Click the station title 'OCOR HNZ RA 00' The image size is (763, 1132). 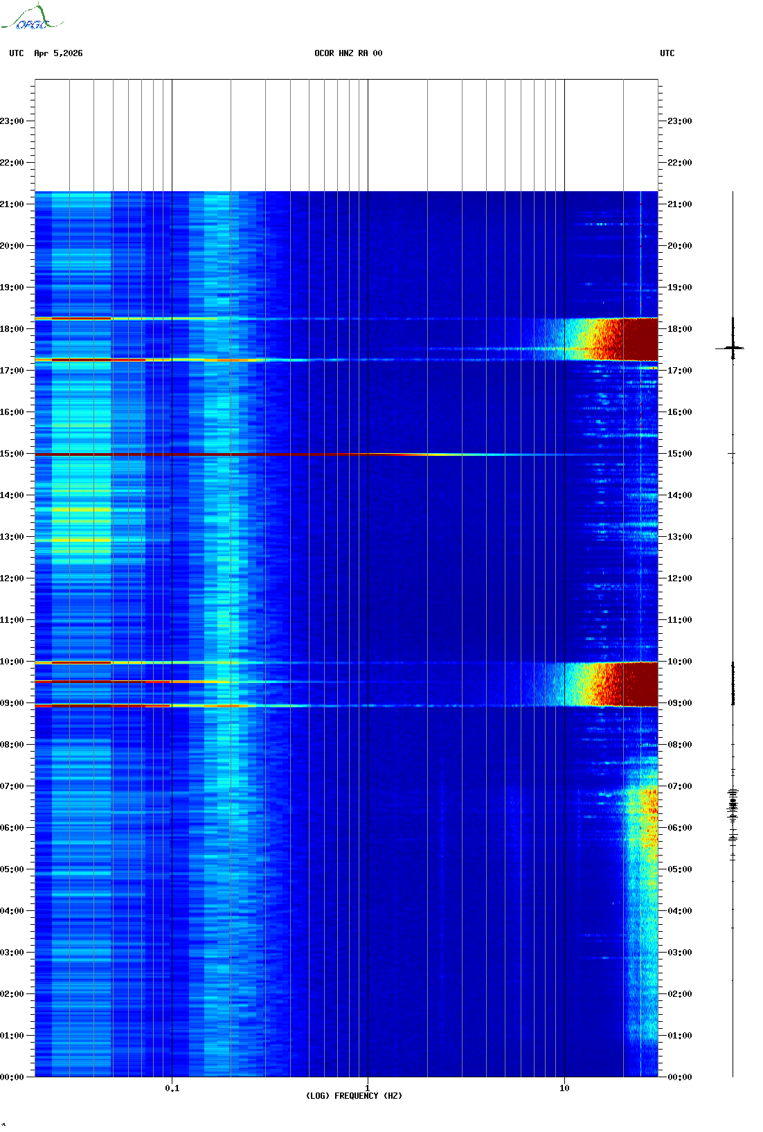click(x=348, y=53)
